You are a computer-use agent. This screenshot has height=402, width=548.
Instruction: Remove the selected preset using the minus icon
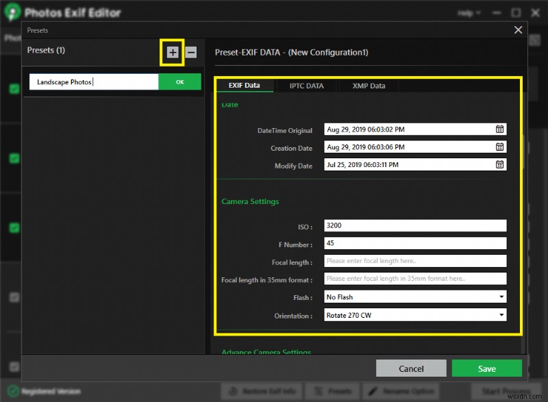click(190, 52)
